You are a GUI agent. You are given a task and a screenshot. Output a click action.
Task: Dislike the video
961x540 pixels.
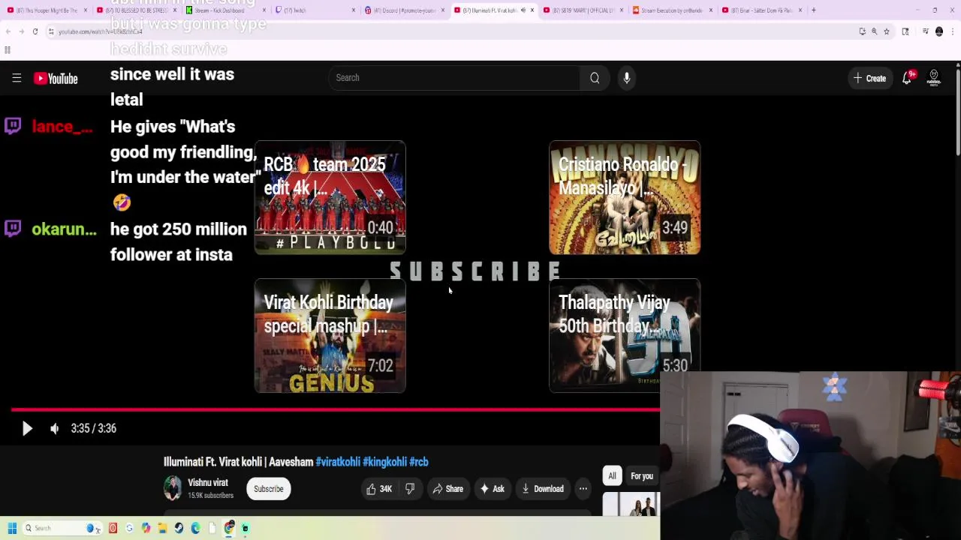coord(410,489)
